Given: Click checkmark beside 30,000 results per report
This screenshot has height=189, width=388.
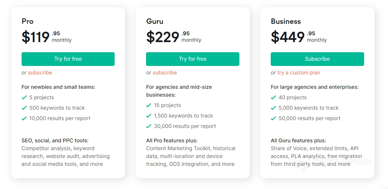Looking at the screenshot, I should click(x=149, y=126).
